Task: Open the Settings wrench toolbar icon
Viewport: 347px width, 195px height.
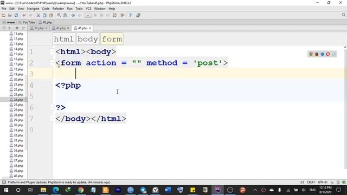Action: [123, 15]
